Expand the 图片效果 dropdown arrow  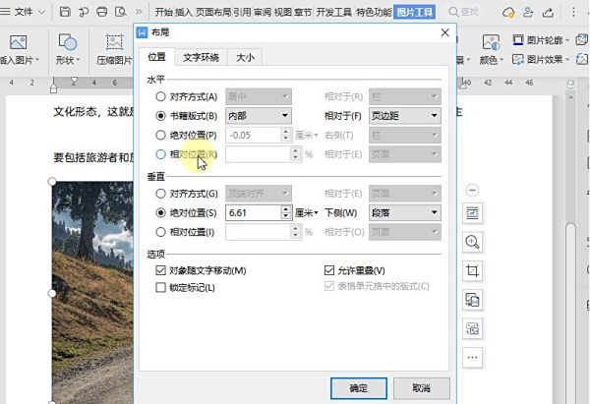567,59
